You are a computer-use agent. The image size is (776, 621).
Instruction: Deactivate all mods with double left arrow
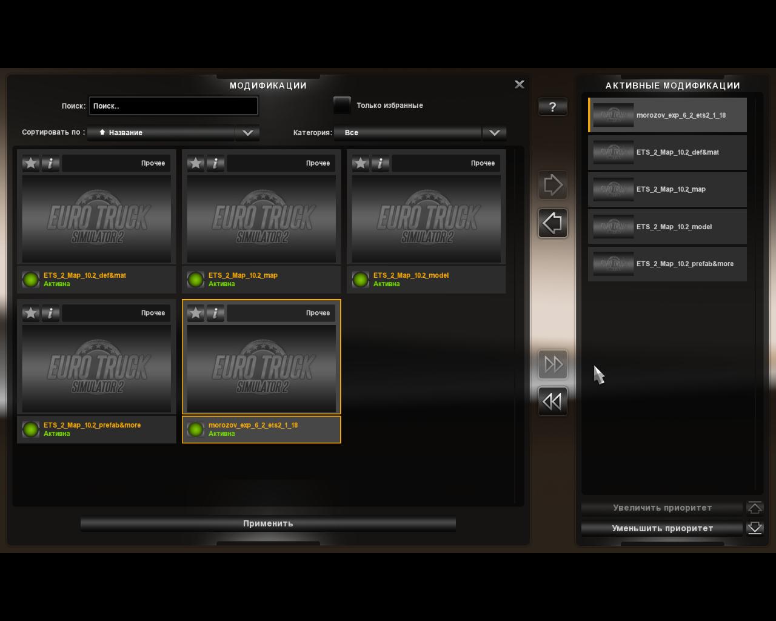pyautogui.click(x=553, y=401)
